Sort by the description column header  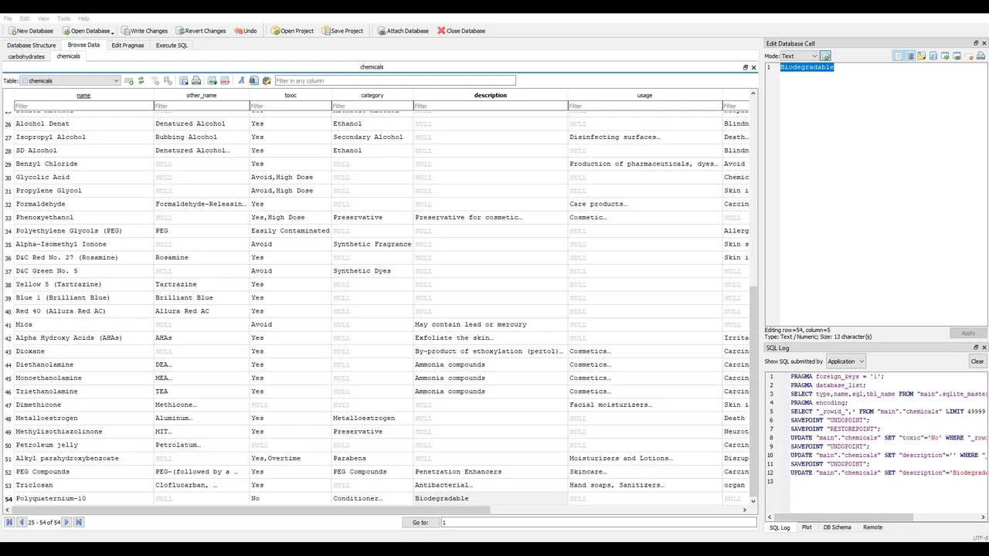(x=490, y=95)
